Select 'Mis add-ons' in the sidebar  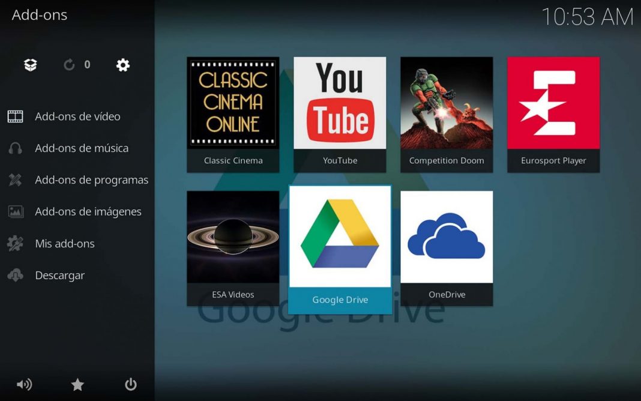[64, 244]
